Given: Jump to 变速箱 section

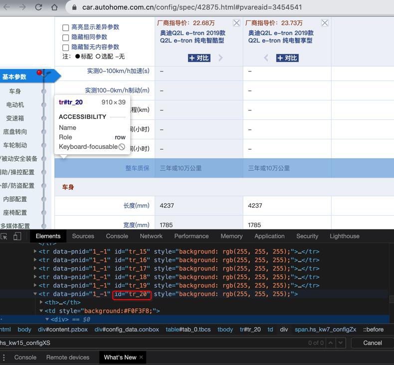Looking at the screenshot, I should coord(15,118).
